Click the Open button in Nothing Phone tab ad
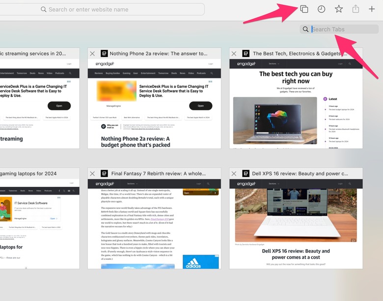Screen dimensions: 383x301 pos(200,106)
